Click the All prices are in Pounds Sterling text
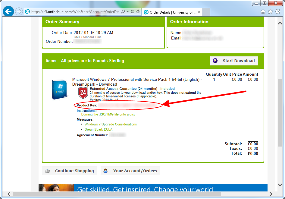This screenshot has width=285, height=199. click(x=92, y=61)
